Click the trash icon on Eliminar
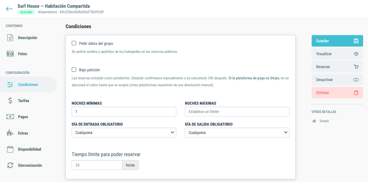Screen dimensions: 368x182 point(356,93)
